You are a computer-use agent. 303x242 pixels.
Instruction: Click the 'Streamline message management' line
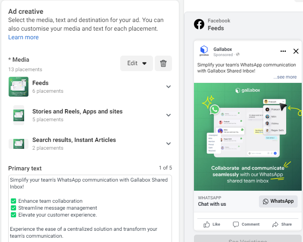58,208
